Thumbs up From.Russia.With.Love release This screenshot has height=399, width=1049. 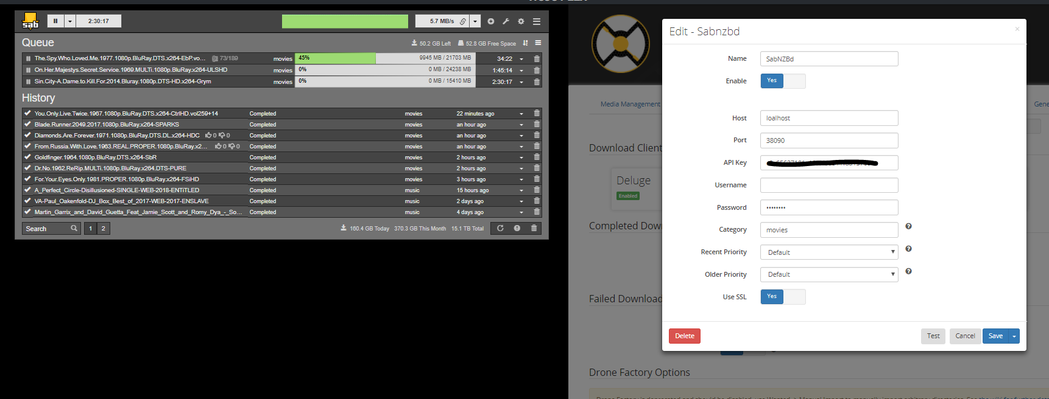click(x=218, y=146)
